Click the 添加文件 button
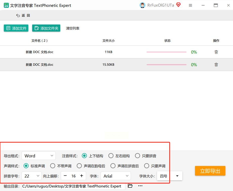233x191 pixels. click(x=16, y=28)
